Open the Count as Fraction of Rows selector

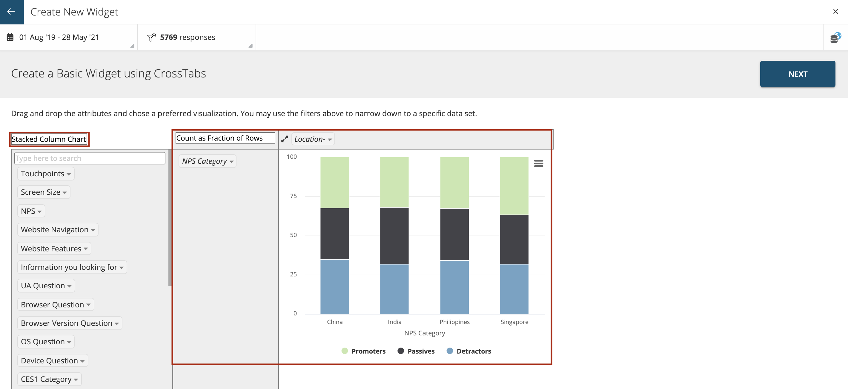pyautogui.click(x=225, y=138)
